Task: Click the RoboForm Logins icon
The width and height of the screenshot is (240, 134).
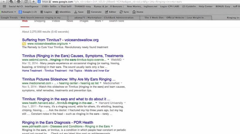Action: 46,12
